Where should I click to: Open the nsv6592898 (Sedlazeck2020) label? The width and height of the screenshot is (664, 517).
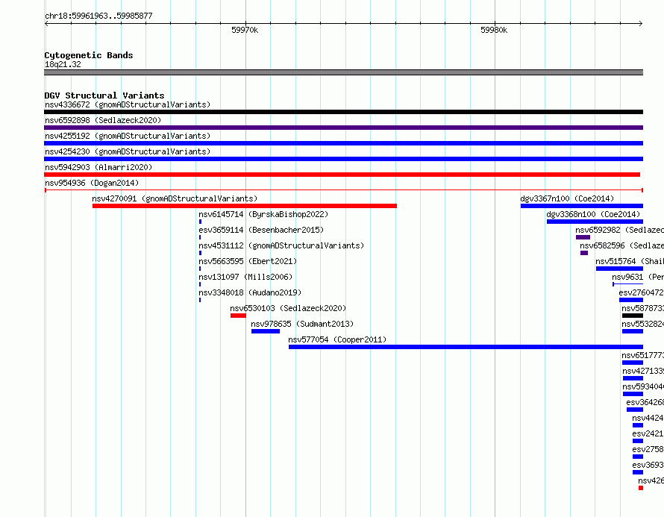103,120
